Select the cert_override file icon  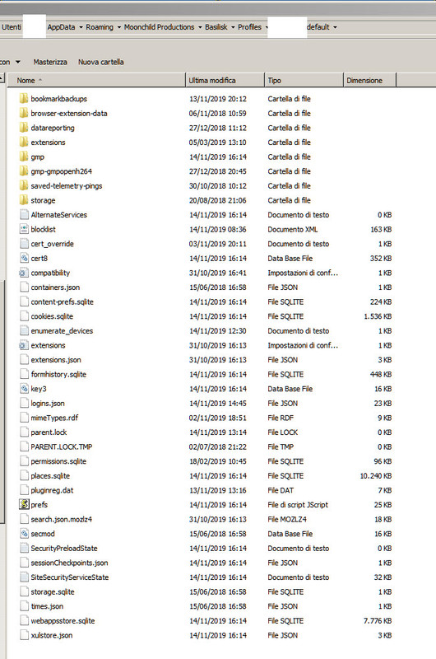pyautogui.click(x=25, y=244)
